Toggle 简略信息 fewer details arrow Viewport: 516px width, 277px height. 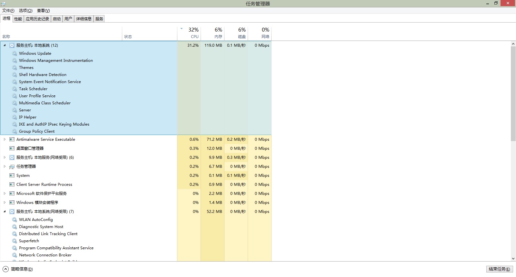[5, 269]
